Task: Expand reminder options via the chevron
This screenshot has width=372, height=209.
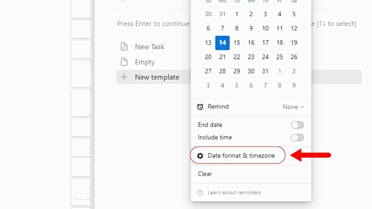Action: 302,107
